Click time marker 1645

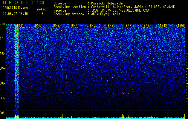(92, 26)
